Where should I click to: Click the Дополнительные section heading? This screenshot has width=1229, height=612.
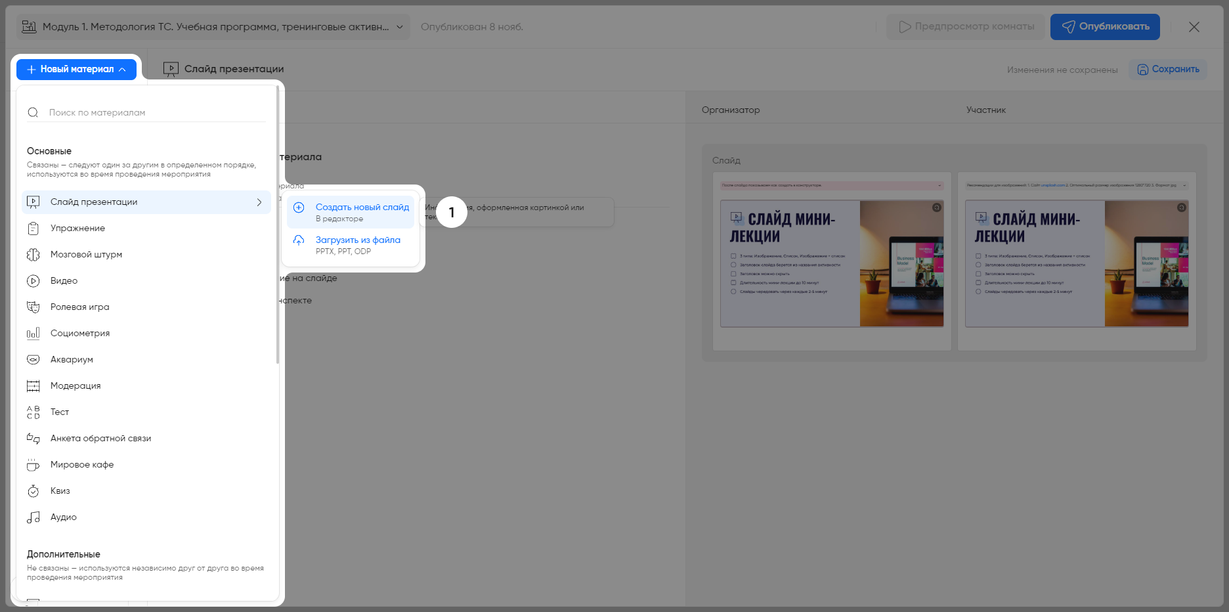(64, 554)
